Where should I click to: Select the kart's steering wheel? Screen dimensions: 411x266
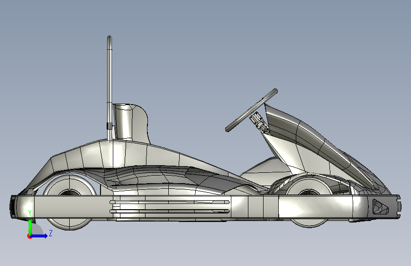coord(251,110)
